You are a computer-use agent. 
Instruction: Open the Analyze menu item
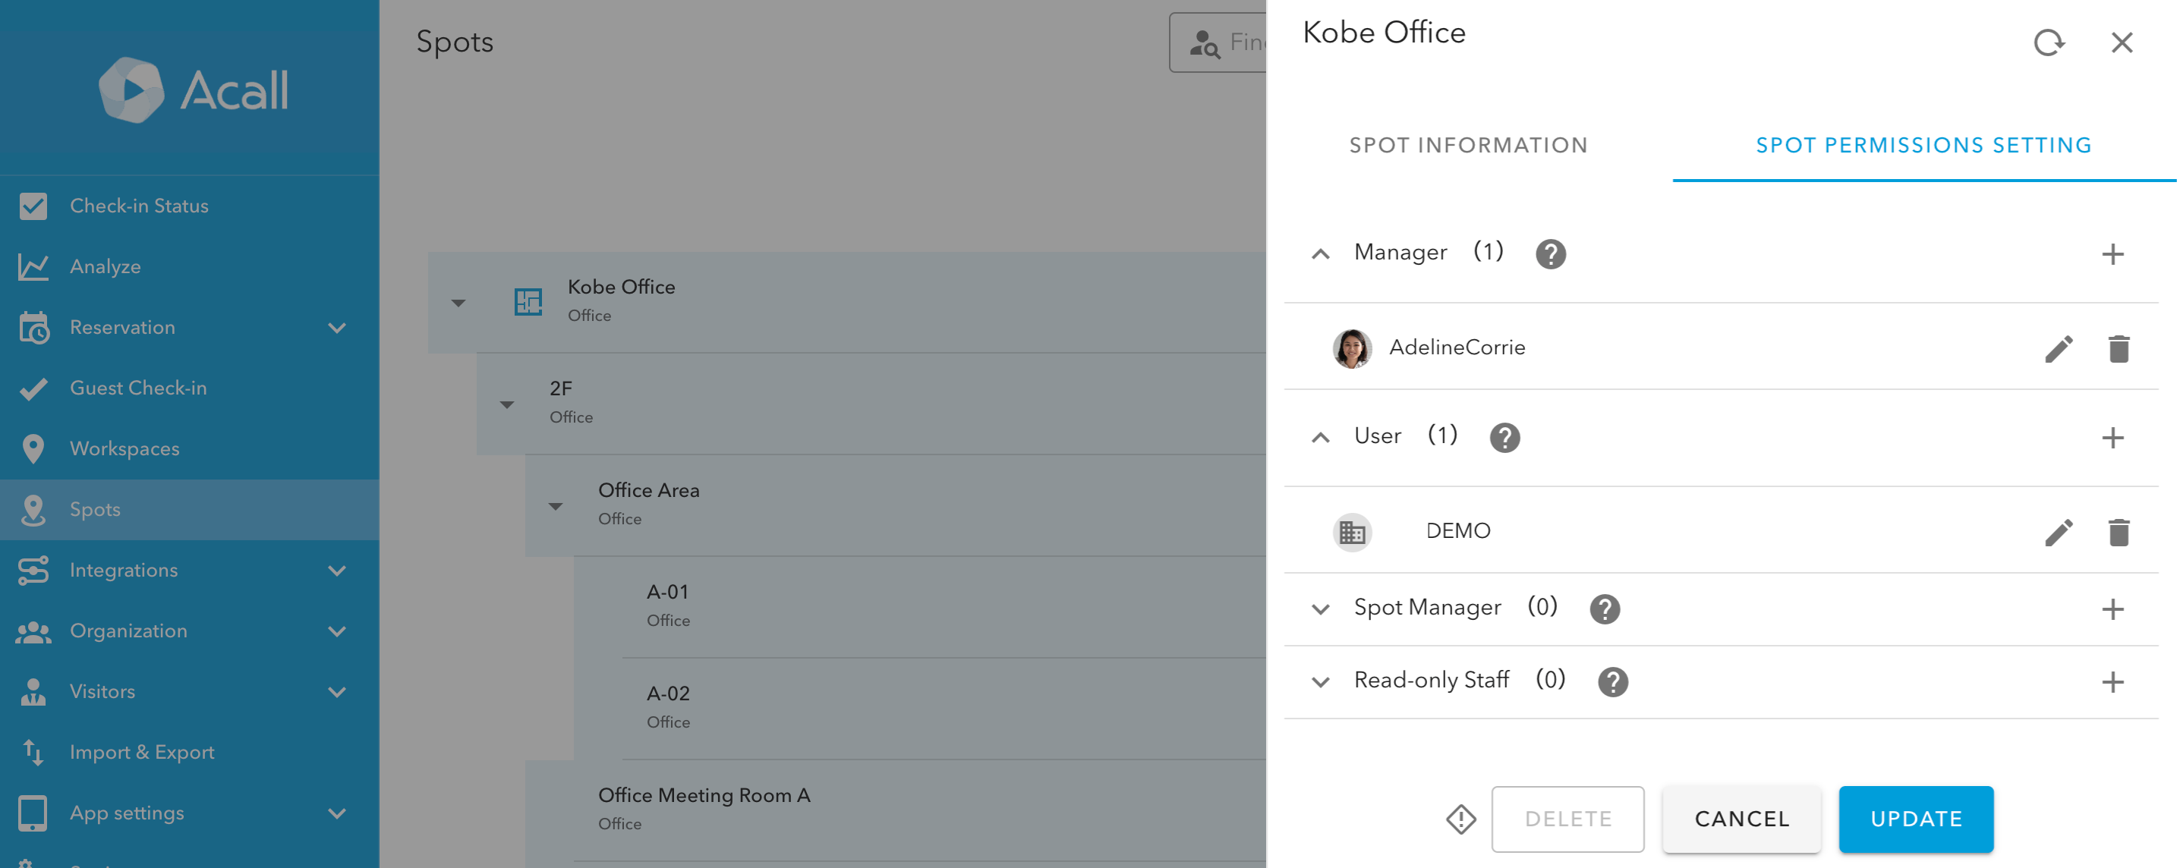point(189,267)
